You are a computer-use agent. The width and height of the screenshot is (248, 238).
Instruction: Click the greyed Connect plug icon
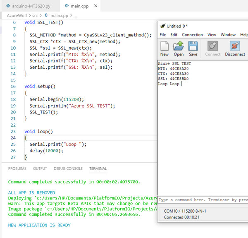click(x=212, y=46)
